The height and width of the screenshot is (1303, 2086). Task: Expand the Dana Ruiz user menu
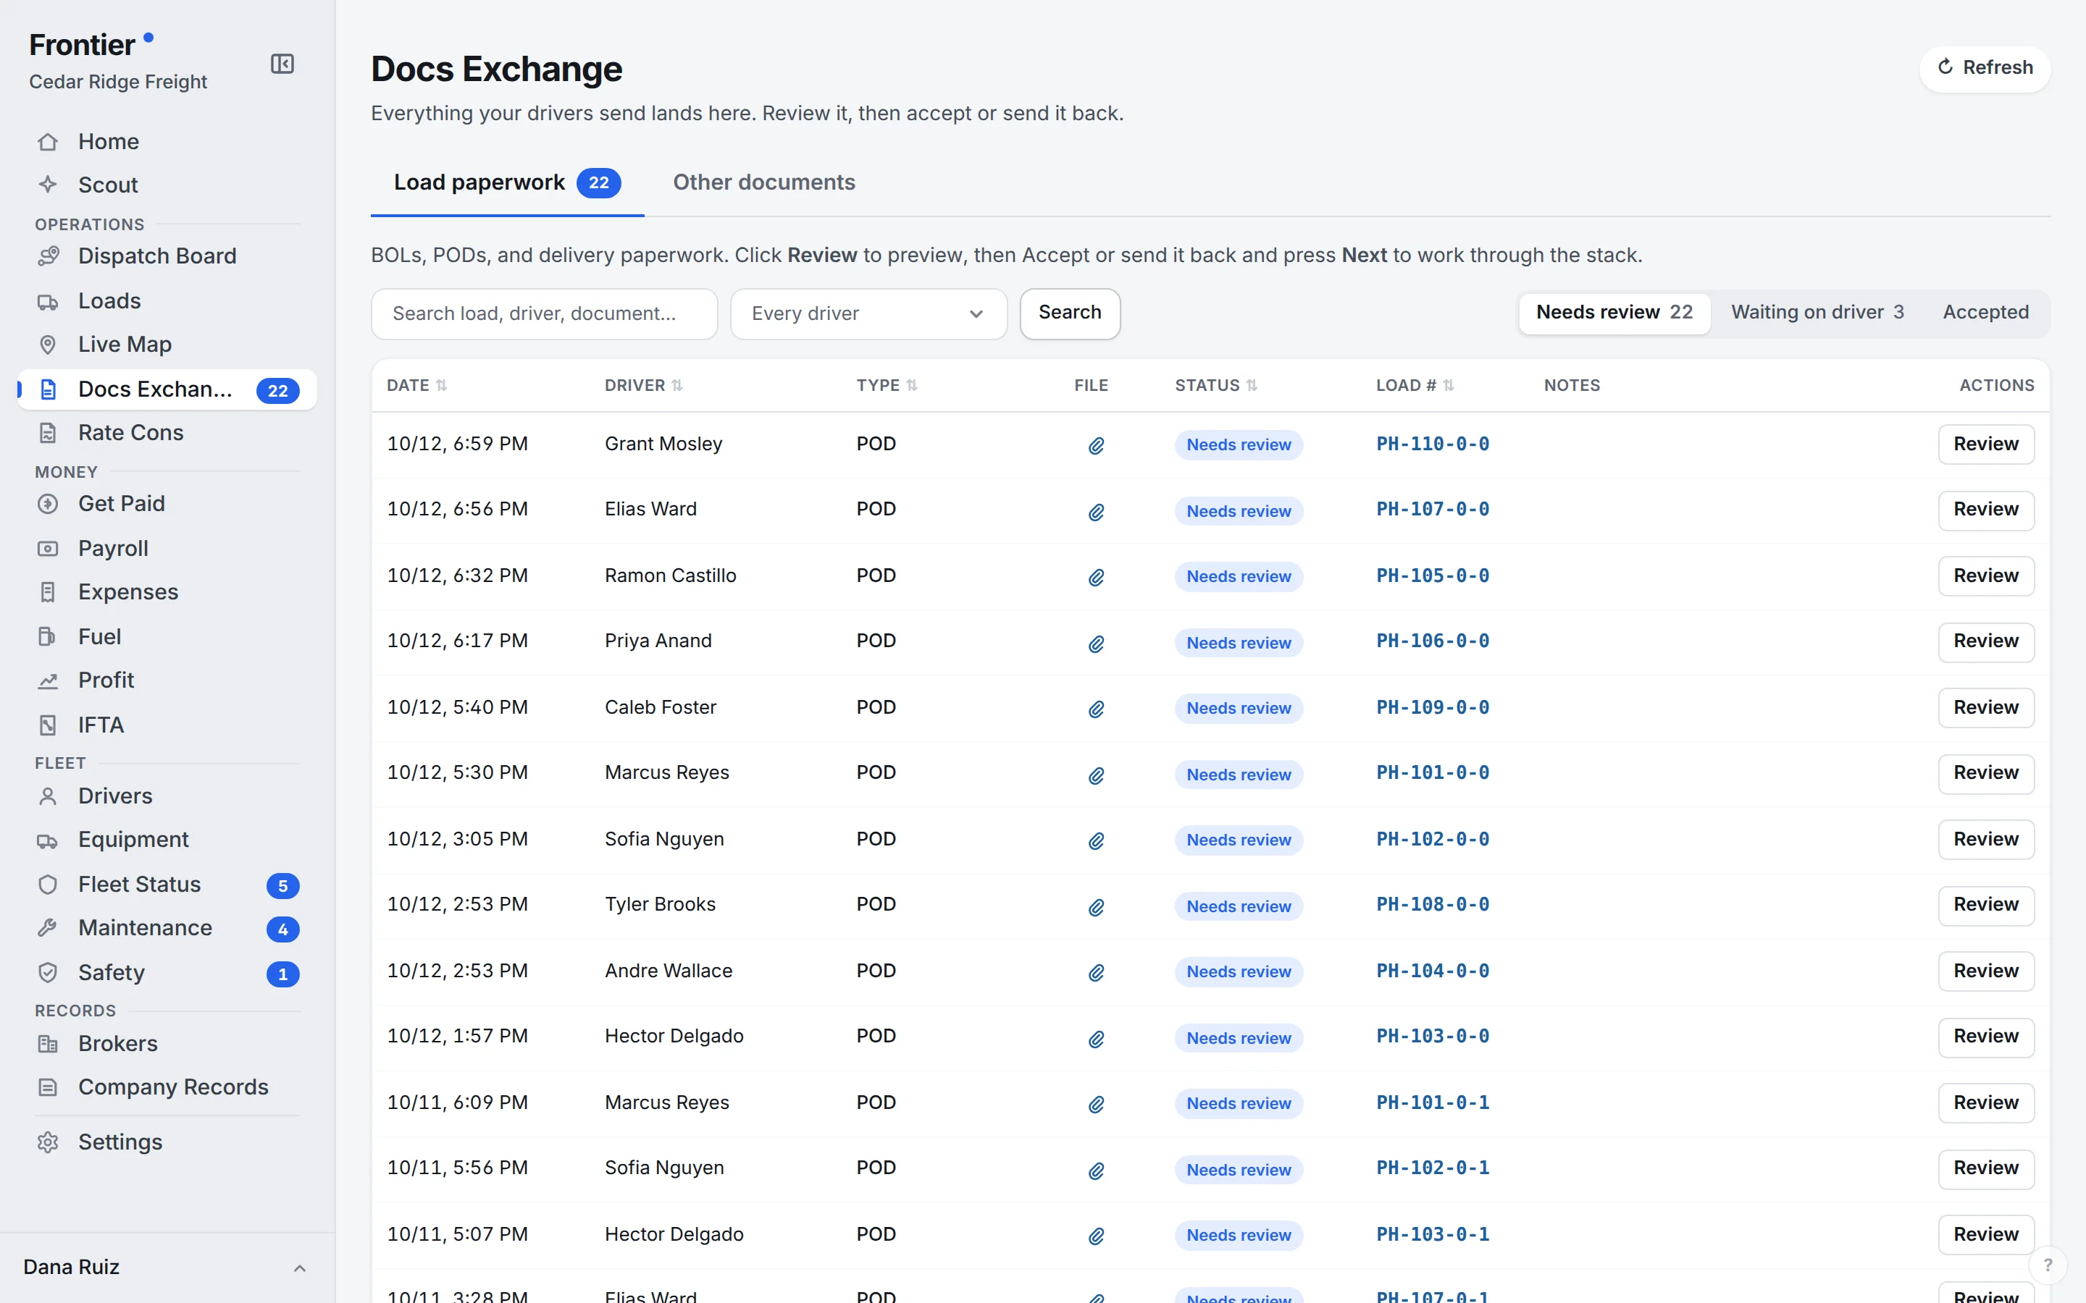tap(167, 1267)
